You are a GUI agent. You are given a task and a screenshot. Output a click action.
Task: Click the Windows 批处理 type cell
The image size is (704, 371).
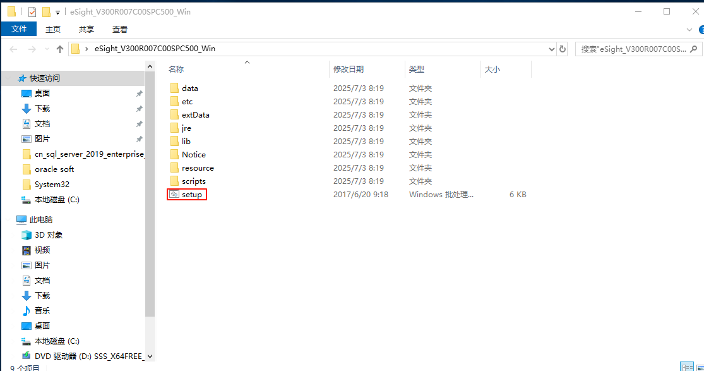pyautogui.click(x=441, y=194)
